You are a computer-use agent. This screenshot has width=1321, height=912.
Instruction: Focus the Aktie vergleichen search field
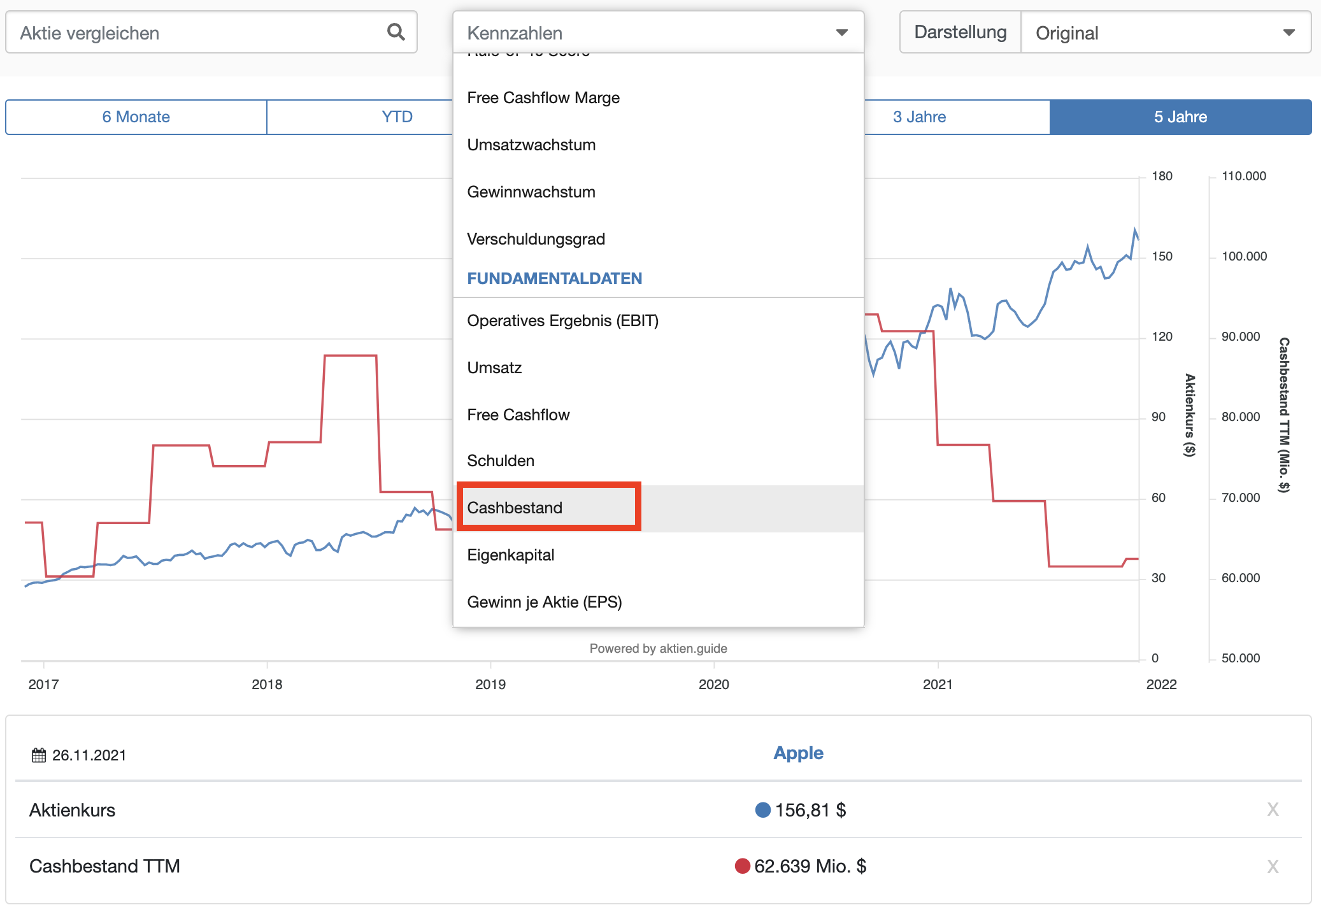point(211,32)
